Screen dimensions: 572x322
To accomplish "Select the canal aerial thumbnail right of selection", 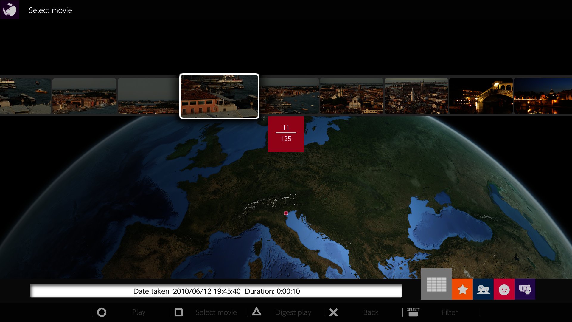I will (x=289, y=96).
